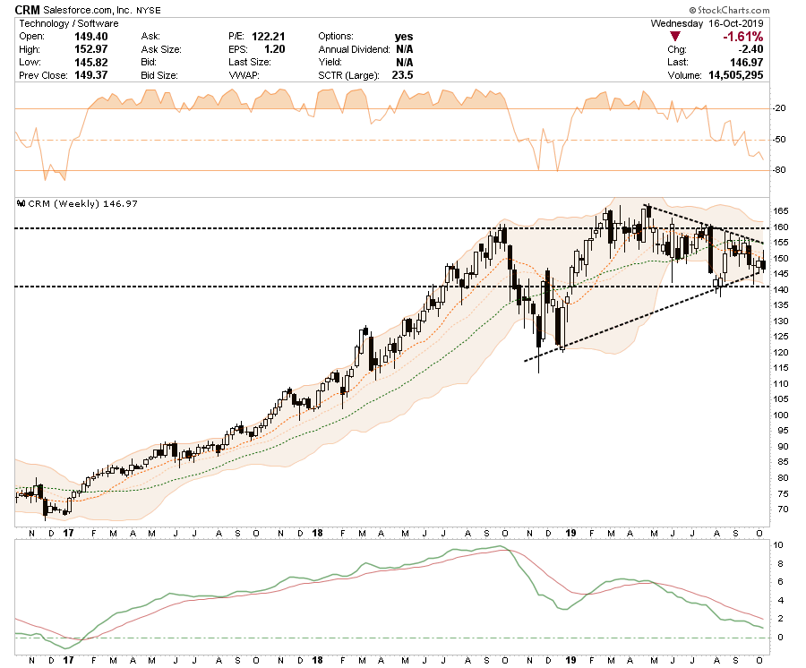Click the red down-triangle change indicator

[x=675, y=37]
